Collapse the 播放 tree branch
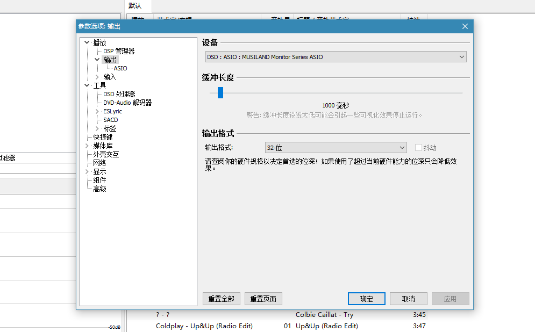This screenshot has height=332, width=535. 87,42
